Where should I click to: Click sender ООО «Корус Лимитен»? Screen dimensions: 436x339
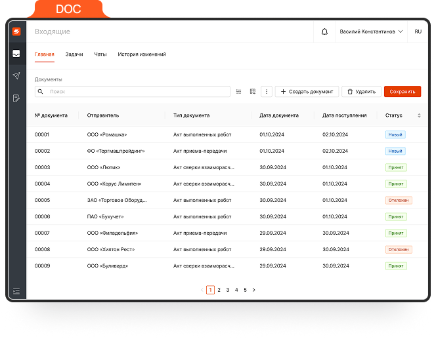coord(114,184)
